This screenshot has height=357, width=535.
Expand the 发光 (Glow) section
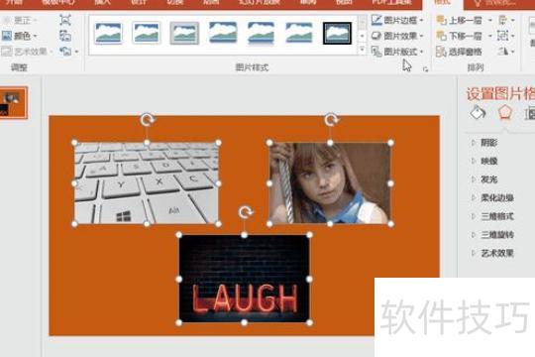pyautogui.click(x=484, y=179)
